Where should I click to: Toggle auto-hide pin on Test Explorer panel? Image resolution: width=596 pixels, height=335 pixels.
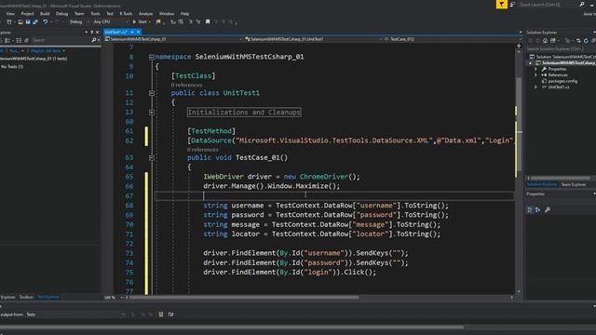[x=91, y=33]
